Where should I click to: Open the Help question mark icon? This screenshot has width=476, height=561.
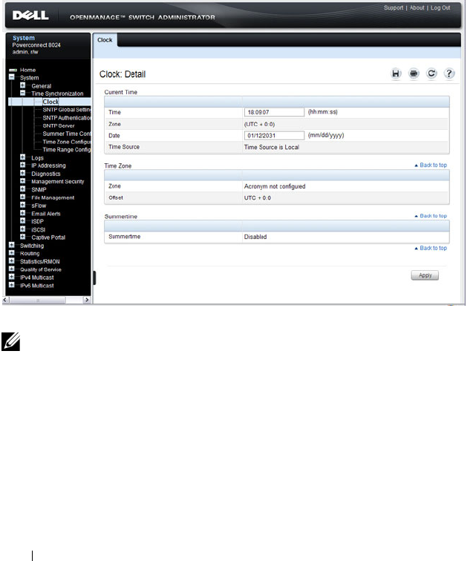449,73
